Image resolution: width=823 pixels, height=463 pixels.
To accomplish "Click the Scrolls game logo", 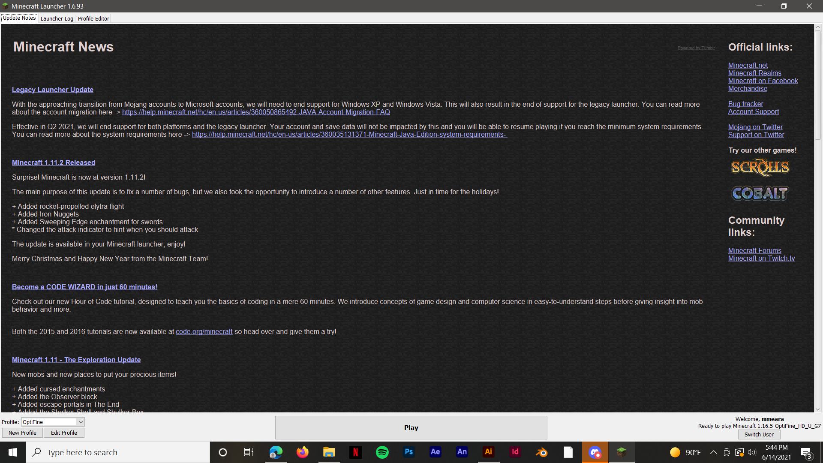I will (x=760, y=167).
